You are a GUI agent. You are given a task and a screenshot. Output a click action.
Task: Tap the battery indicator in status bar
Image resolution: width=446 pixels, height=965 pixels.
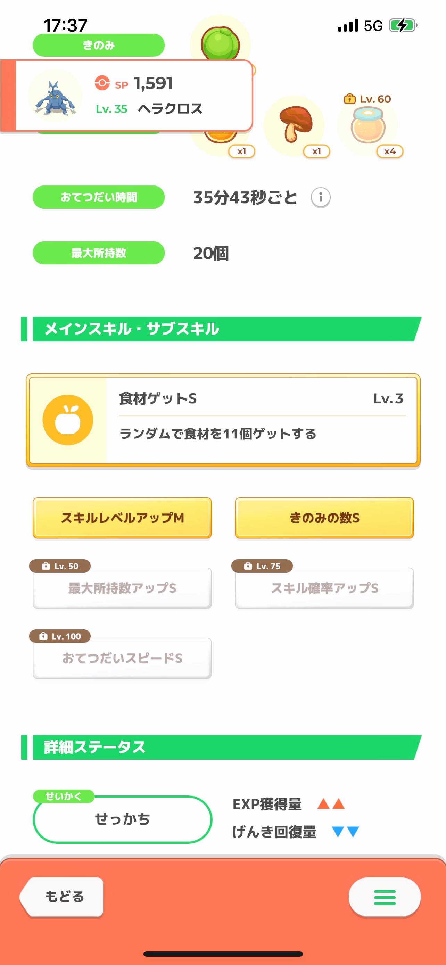click(403, 25)
